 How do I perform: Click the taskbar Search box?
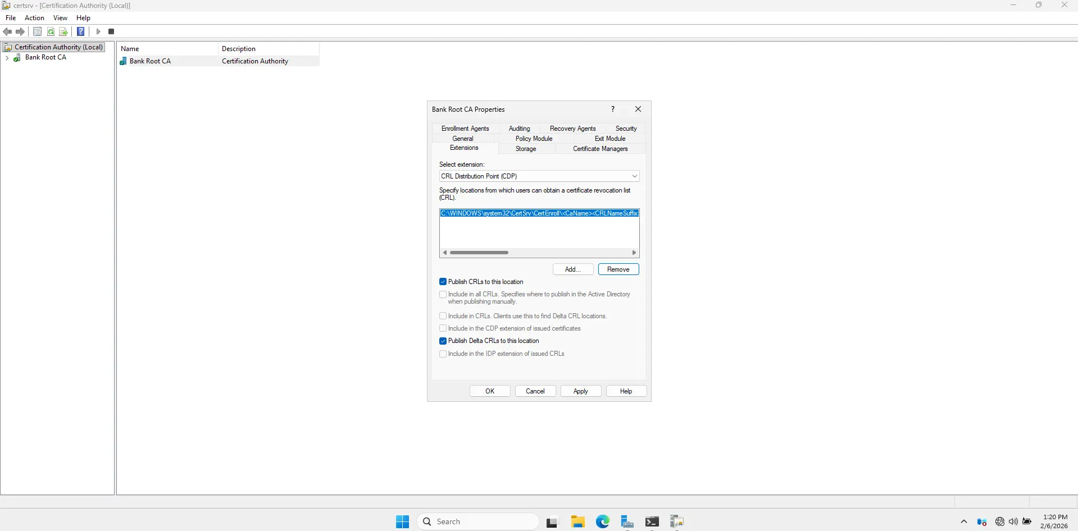[x=478, y=521]
